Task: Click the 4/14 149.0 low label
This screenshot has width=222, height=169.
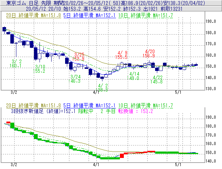Action: (133, 76)
